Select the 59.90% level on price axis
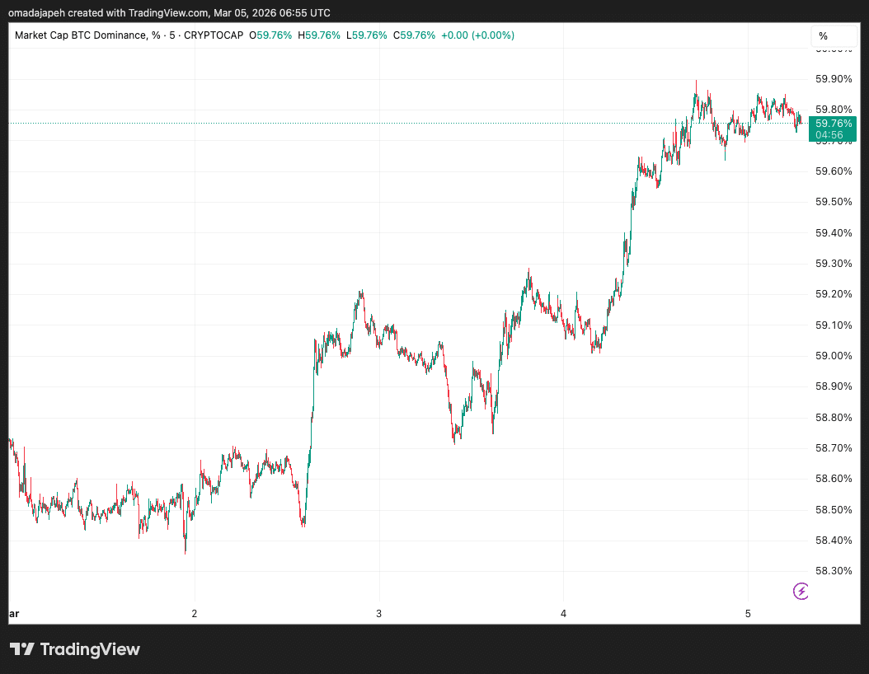This screenshot has width=869, height=674. [x=833, y=79]
